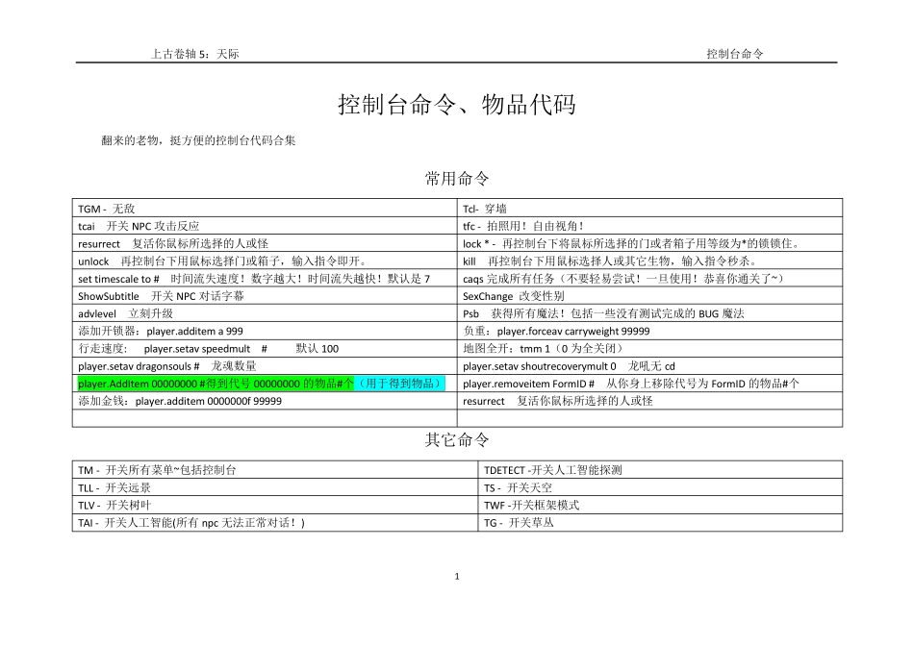Viewport: 914px width, 646px height.
Task: Select the unlock command cell
Action: 265,261
